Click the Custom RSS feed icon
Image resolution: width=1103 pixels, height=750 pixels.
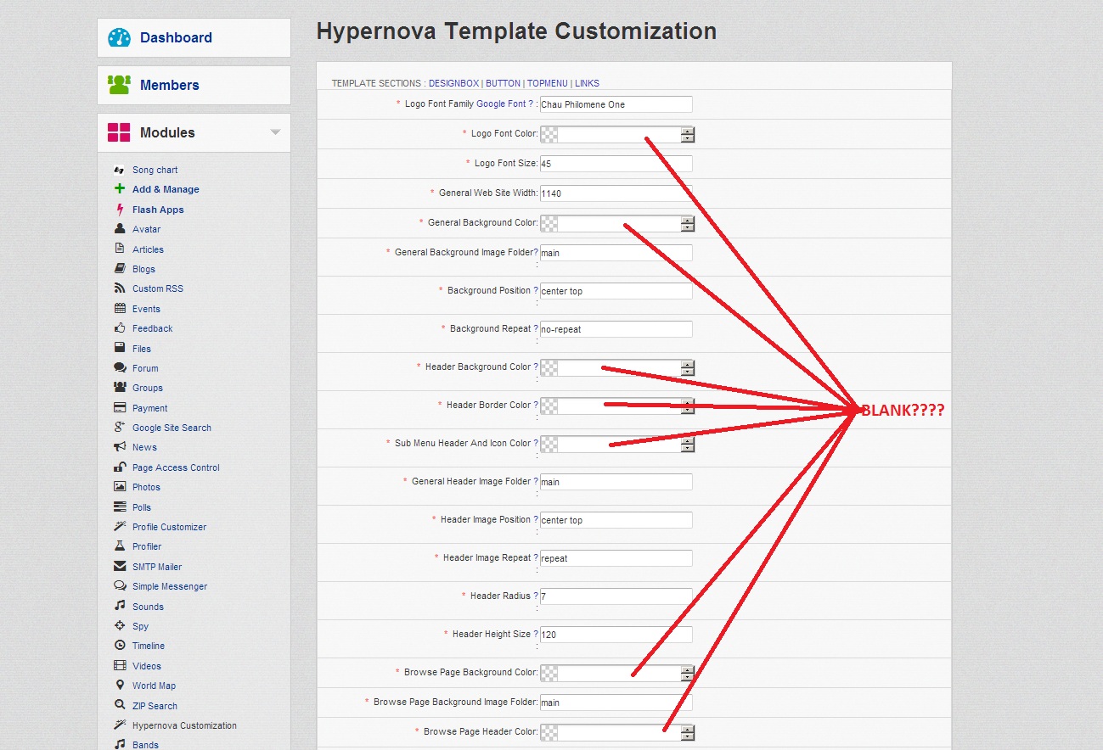[120, 288]
